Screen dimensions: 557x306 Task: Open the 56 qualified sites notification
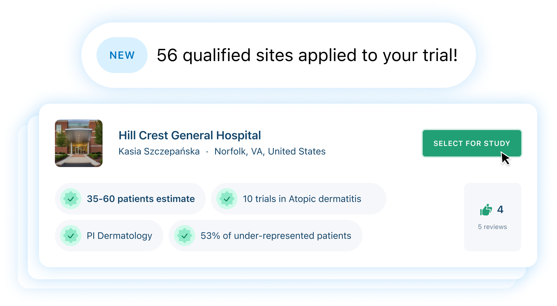pyautogui.click(x=278, y=55)
